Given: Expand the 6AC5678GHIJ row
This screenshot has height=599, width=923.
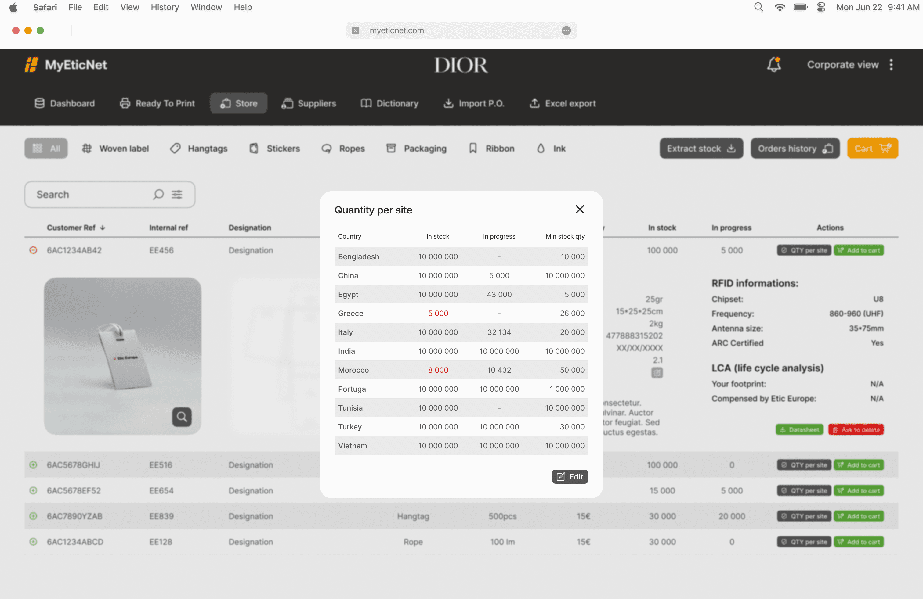Looking at the screenshot, I should point(33,464).
